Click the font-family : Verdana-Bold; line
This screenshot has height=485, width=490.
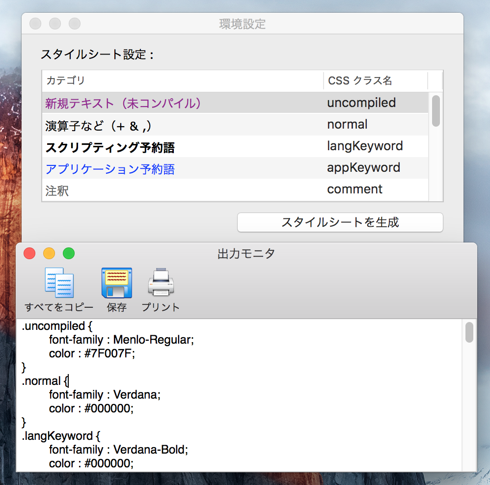tap(118, 450)
